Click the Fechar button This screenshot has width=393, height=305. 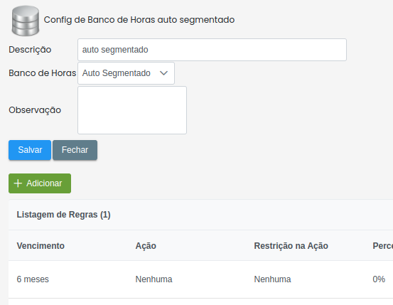click(75, 150)
